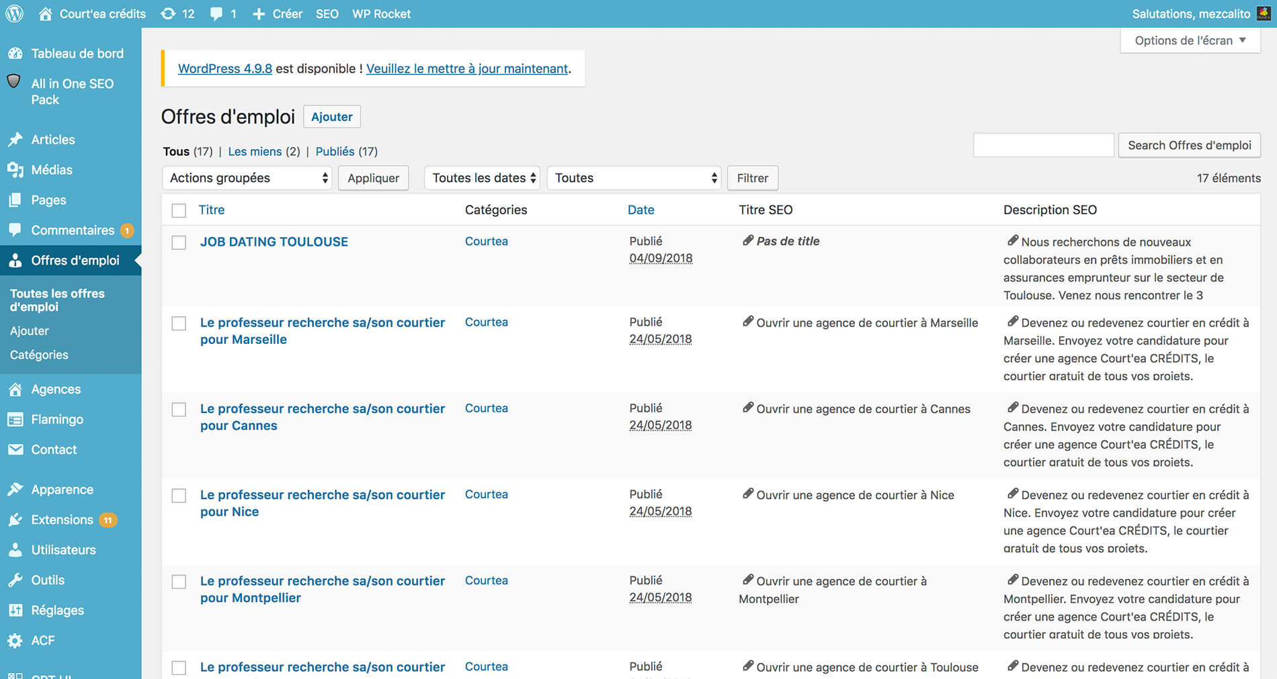This screenshot has height=679, width=1277.
Task: Toggle the select-all checkbox in table header
Action: [179, 210]
